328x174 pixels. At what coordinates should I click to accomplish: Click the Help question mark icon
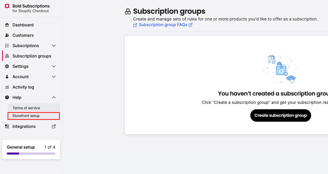[7, 97]
